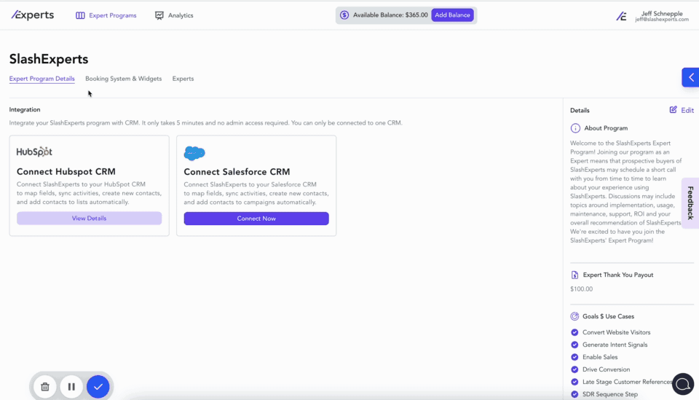
Task: Open Jeff Schnepple account menu
Action: [662, 16]
